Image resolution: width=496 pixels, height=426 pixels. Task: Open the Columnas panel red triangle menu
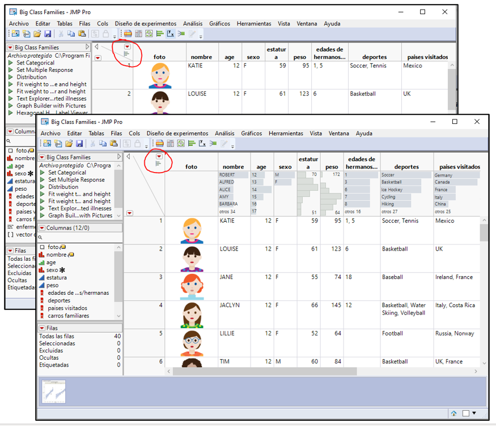pos(41,228)
